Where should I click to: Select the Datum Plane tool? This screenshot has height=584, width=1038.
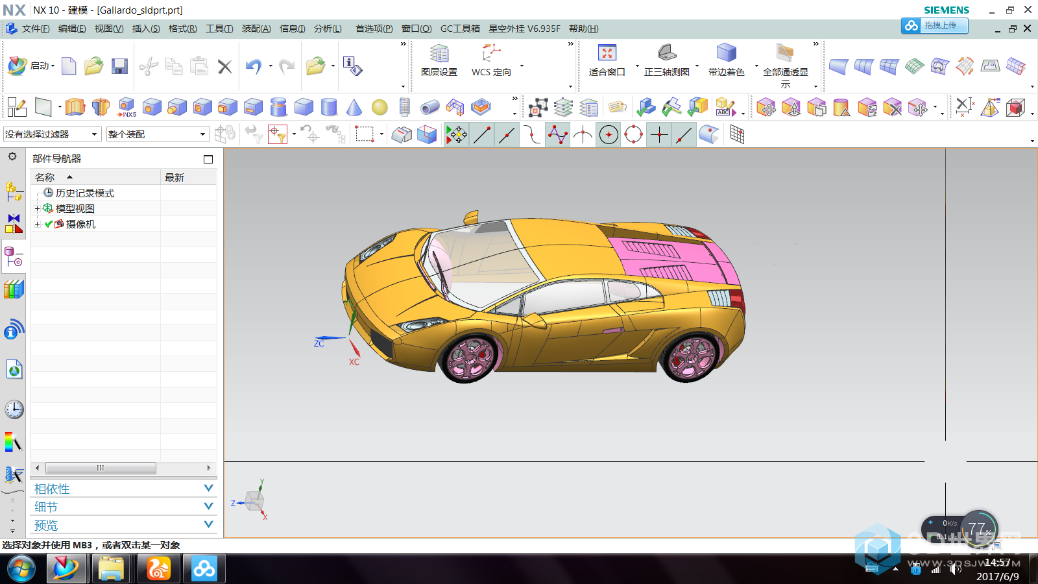pos(43,107)
